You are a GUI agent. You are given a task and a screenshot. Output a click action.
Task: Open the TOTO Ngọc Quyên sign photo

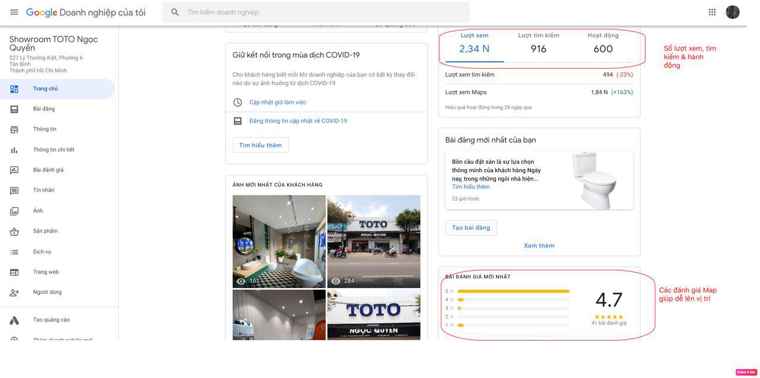373,315
